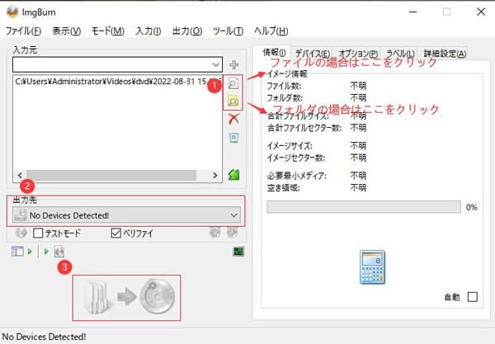
Task: Open the ヘルプ(H) menu
Action: [x=271, y=31]
